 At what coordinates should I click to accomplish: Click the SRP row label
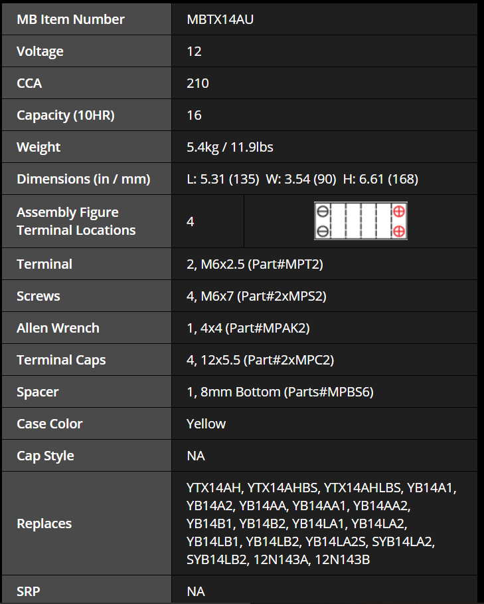28,591
